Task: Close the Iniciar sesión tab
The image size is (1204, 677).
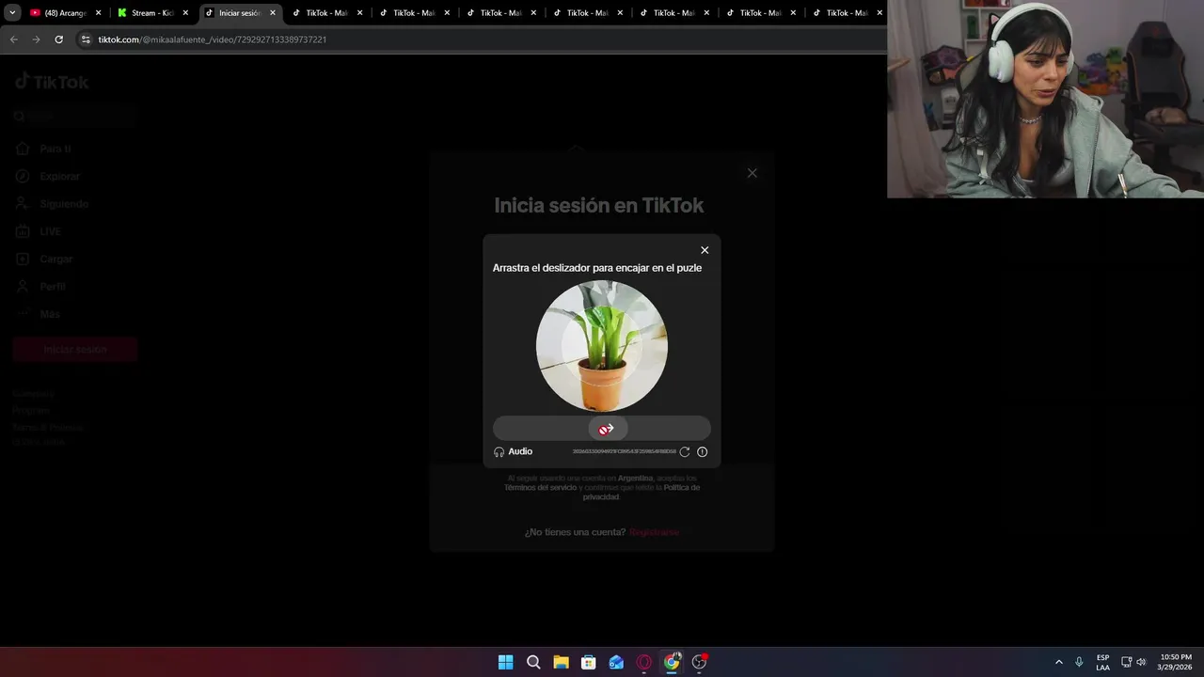Action: (273, 13)
